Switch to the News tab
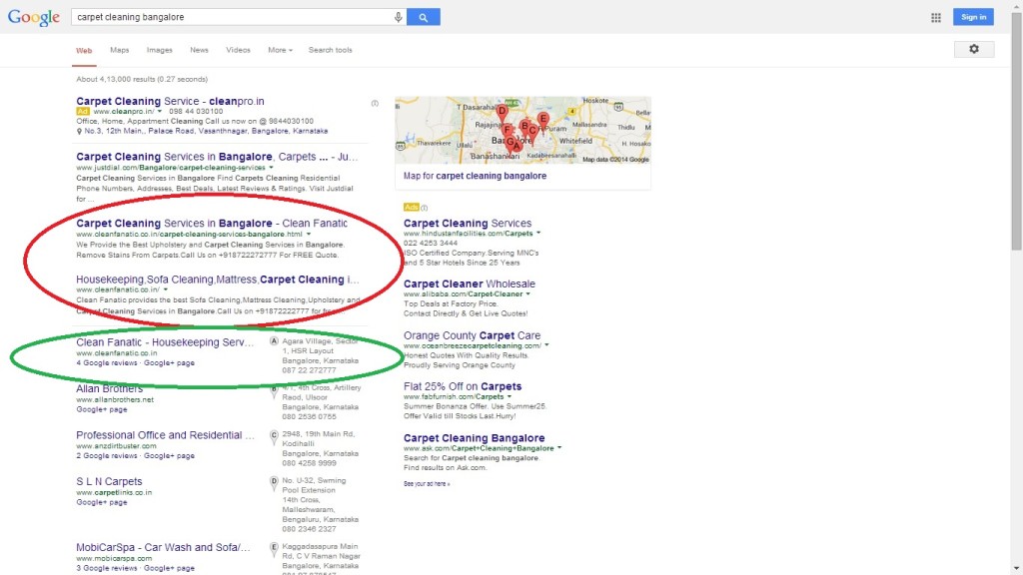 199,50
